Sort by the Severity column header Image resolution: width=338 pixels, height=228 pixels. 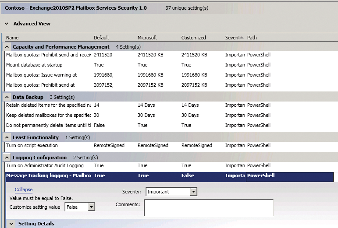point(234,38)
